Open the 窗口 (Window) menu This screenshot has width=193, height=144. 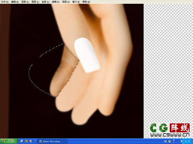[76, 2]
